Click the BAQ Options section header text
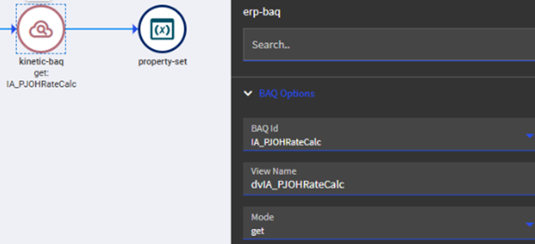 click(287, 94)
